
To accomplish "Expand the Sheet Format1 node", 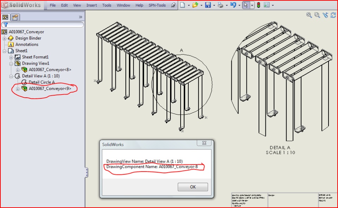I will coord(11,57).
